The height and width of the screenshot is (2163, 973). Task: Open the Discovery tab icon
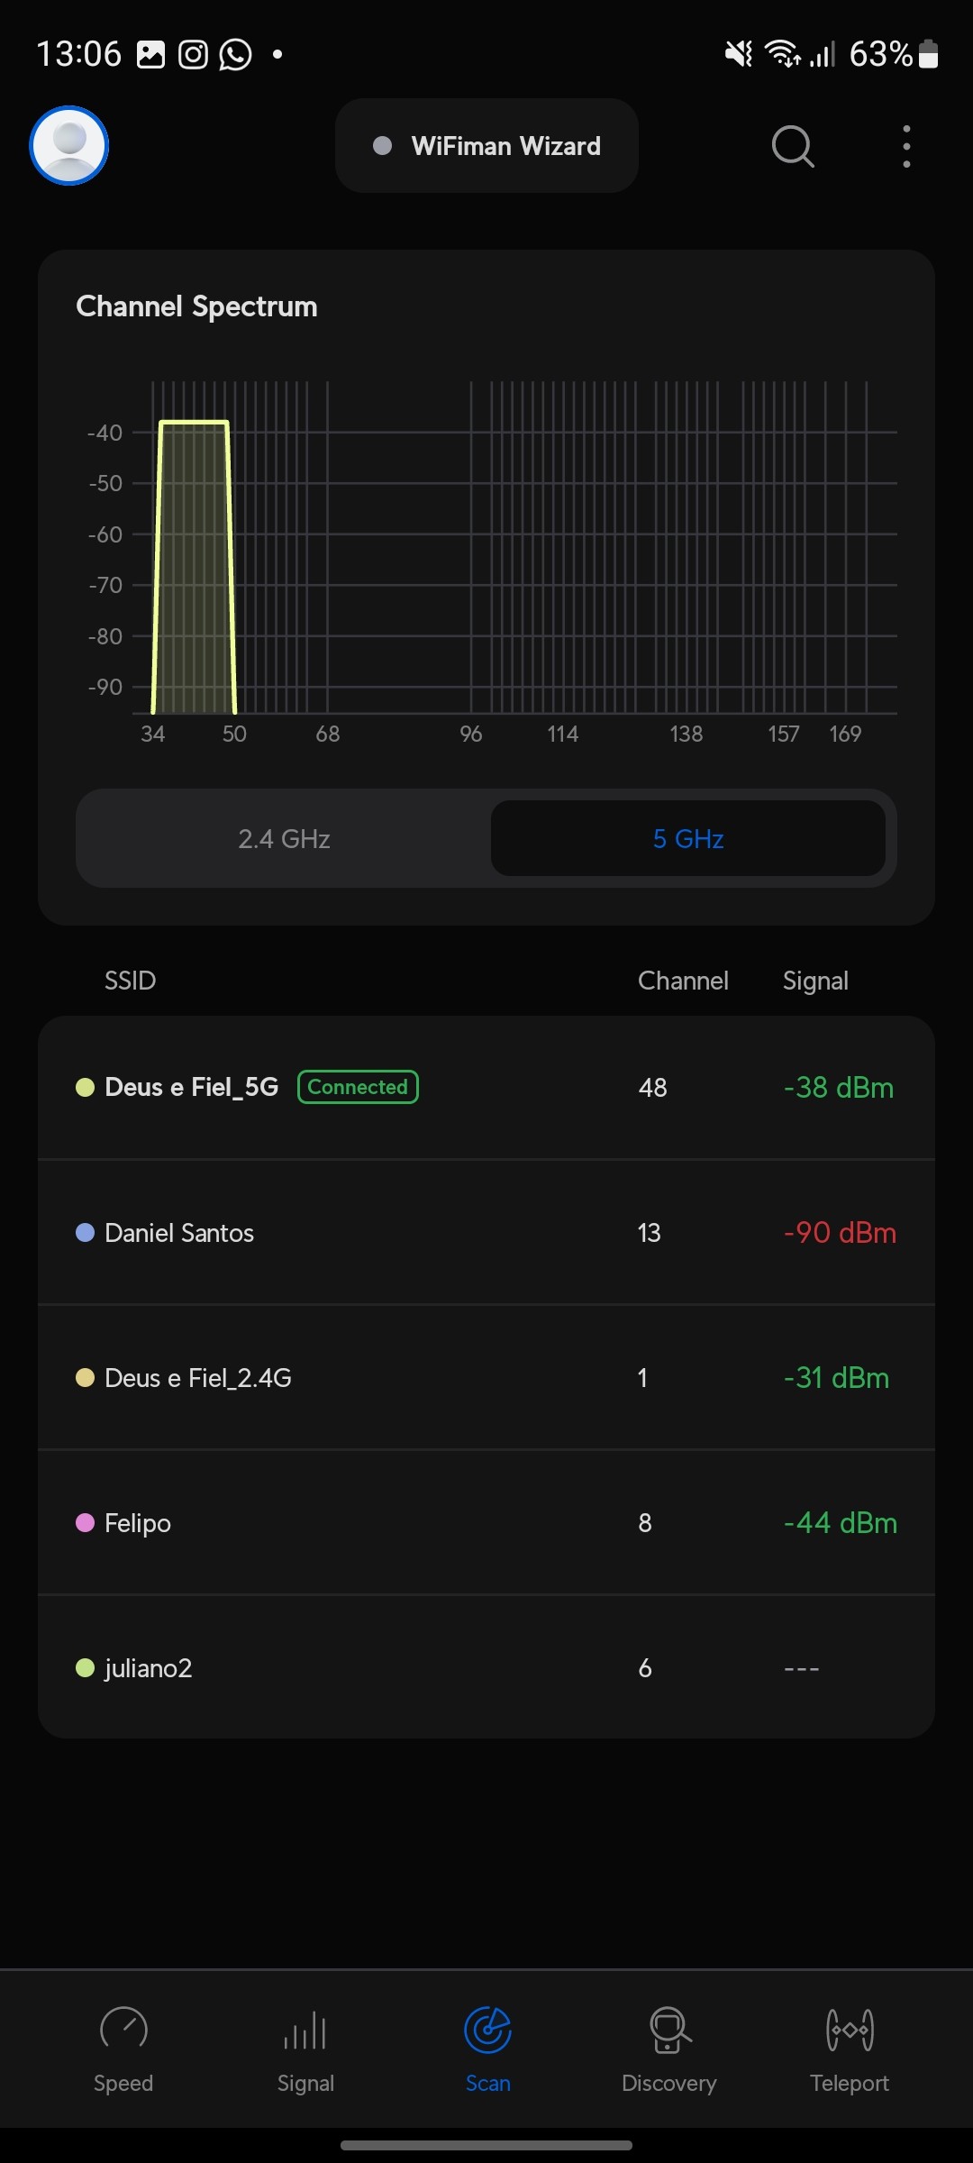tap(669, 2031)
